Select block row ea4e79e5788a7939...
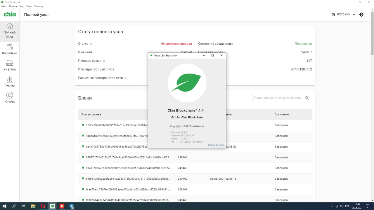Image resolution: width=374 pixels, height=210 pixels. click(x=195, y=147)
